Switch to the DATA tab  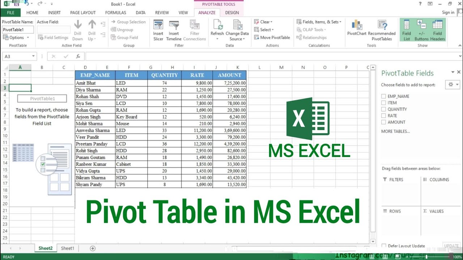click(141, 13)
